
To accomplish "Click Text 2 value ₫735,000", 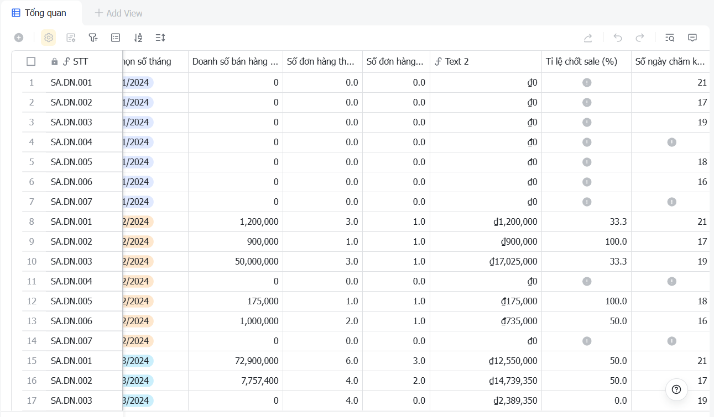I will click(519, 321).
